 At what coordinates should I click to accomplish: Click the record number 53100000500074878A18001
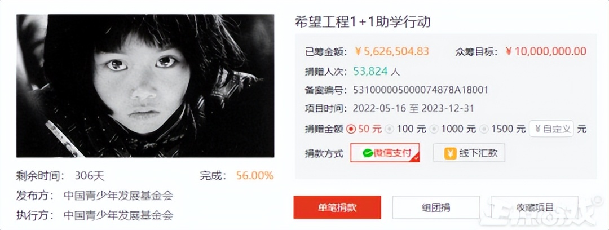(x=421, y=90)
